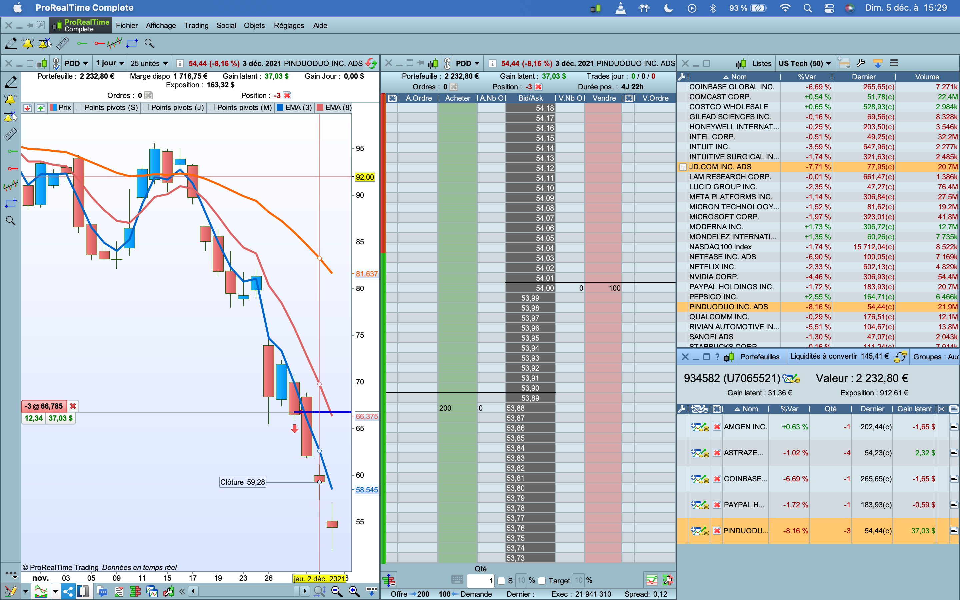The width and height of the screenshot is (960, 600).
Task: Click the wrench settings icon in Listes panel
Action: (x=860, y=63)
